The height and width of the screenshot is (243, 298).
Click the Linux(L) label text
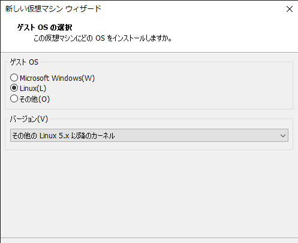tap(33, 89)
